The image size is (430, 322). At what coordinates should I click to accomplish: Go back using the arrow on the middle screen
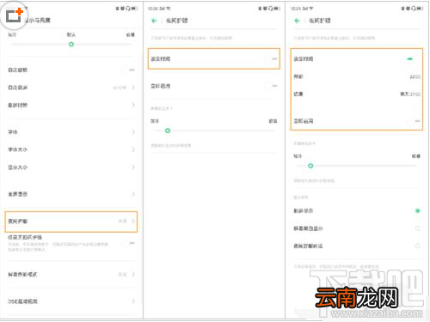154,21
